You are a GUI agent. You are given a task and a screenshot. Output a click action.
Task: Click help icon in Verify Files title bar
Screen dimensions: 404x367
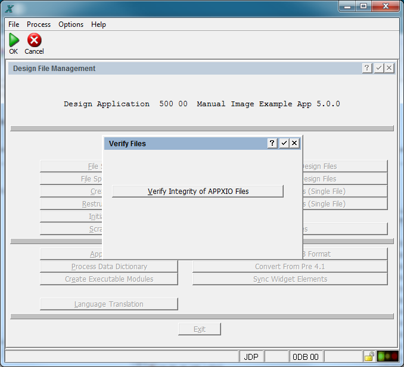pos(272,143)
